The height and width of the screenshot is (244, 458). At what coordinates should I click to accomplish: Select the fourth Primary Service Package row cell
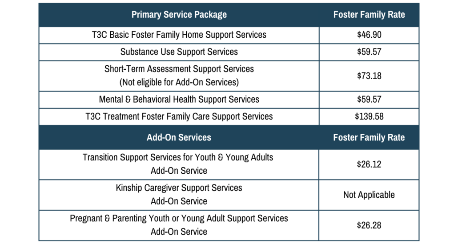(179, 100)
